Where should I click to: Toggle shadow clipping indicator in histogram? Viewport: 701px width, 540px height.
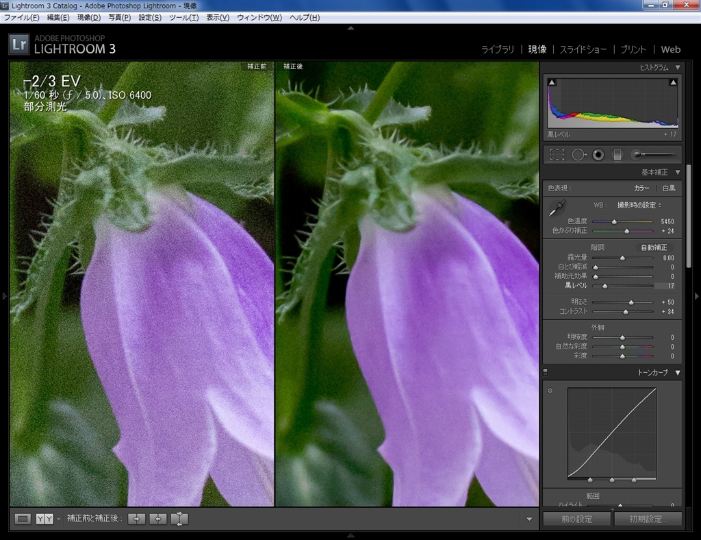pos(552,82)
